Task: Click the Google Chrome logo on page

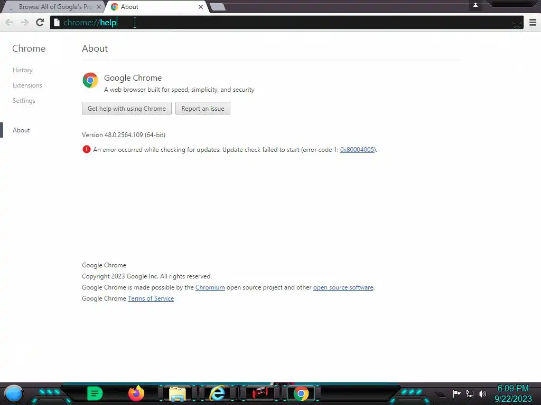Action: coord(90,80)
